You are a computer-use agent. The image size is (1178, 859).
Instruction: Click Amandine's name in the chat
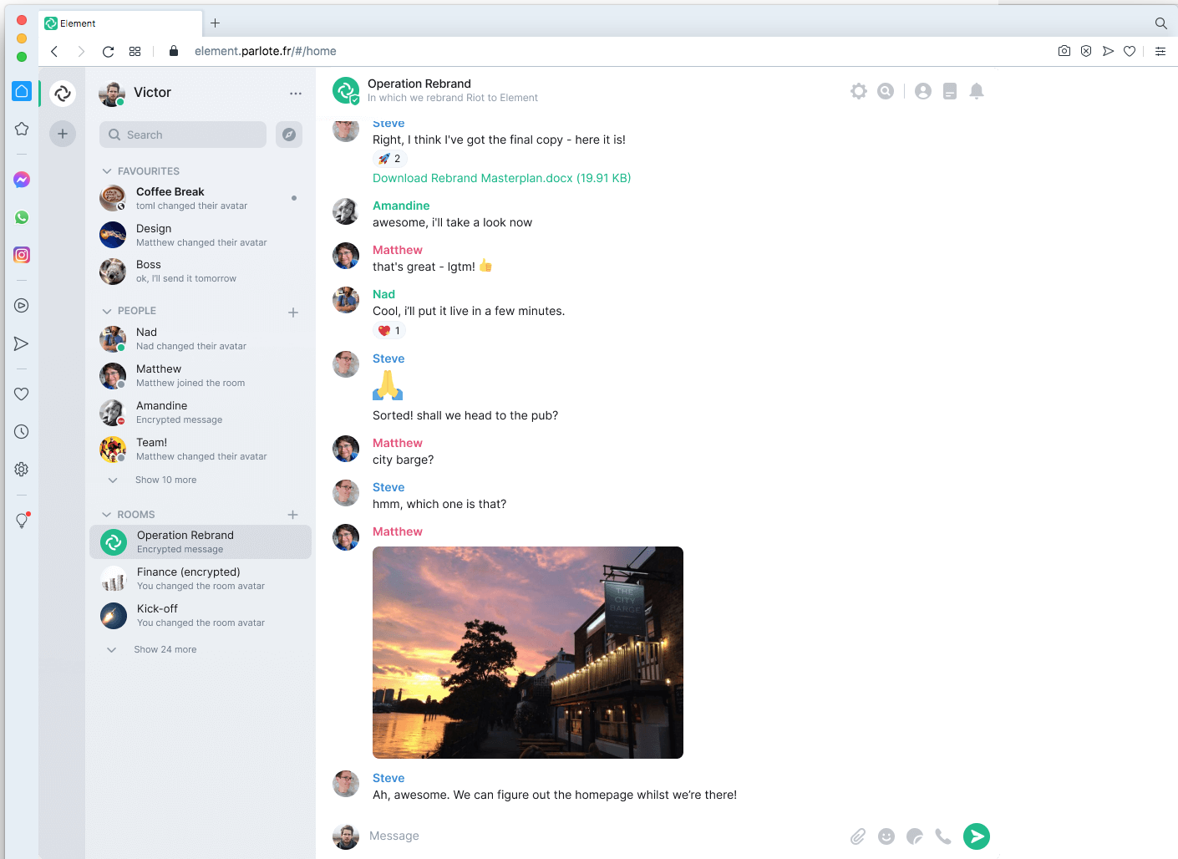coord(401,206)
